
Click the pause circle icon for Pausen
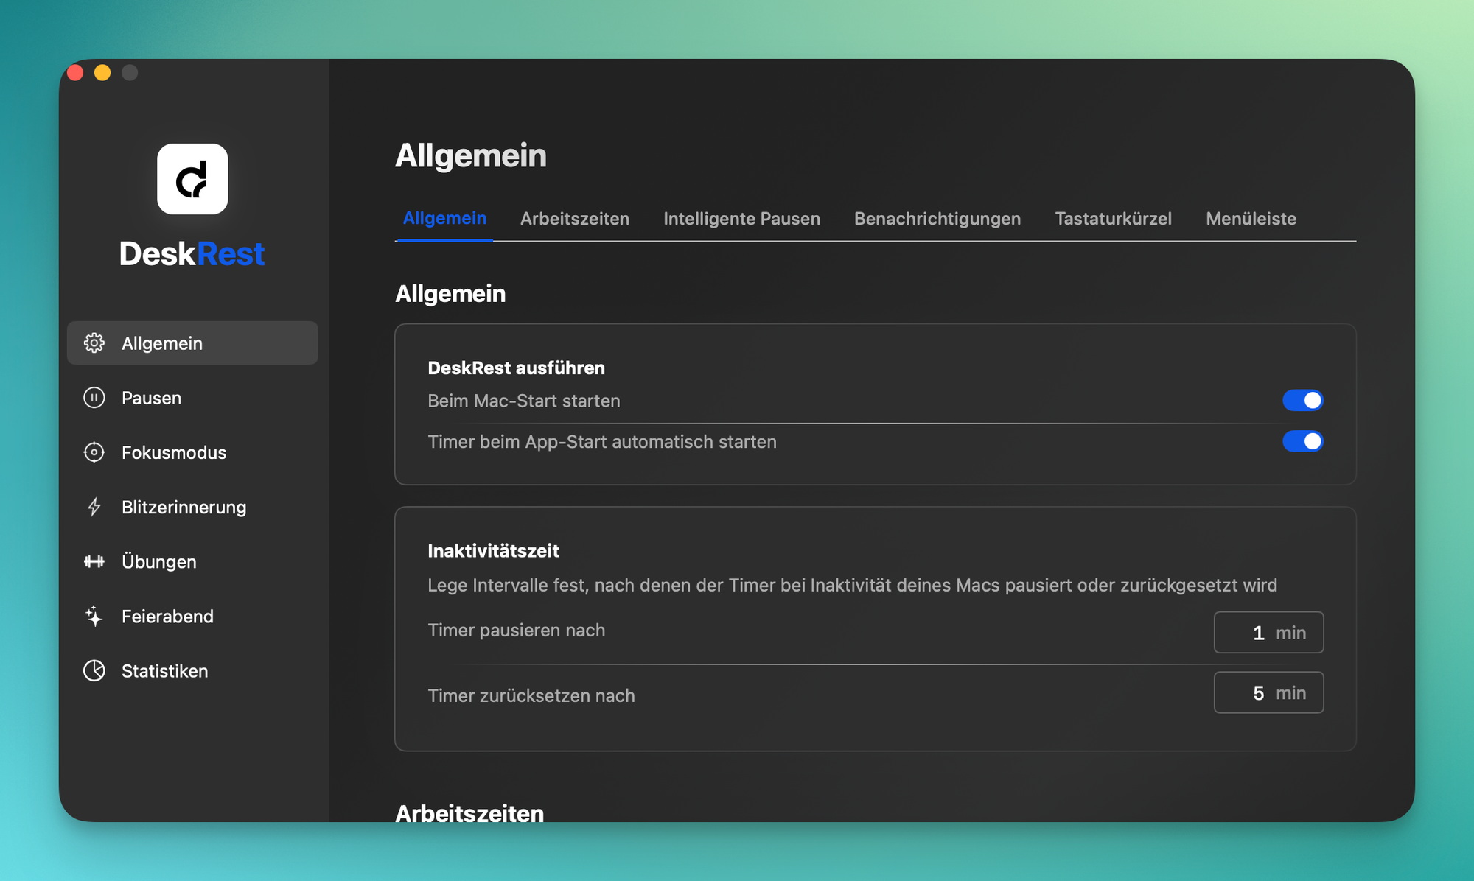94,398
